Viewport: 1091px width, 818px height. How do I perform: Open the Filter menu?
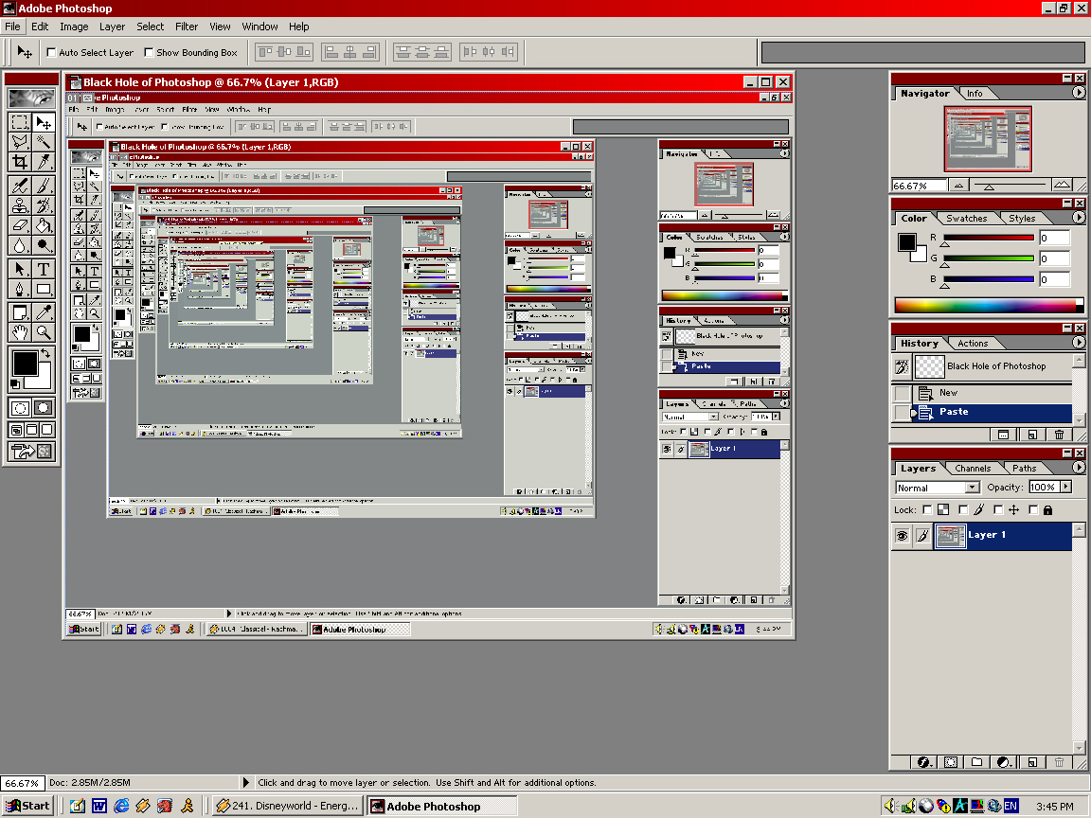(x=186, y=27)
